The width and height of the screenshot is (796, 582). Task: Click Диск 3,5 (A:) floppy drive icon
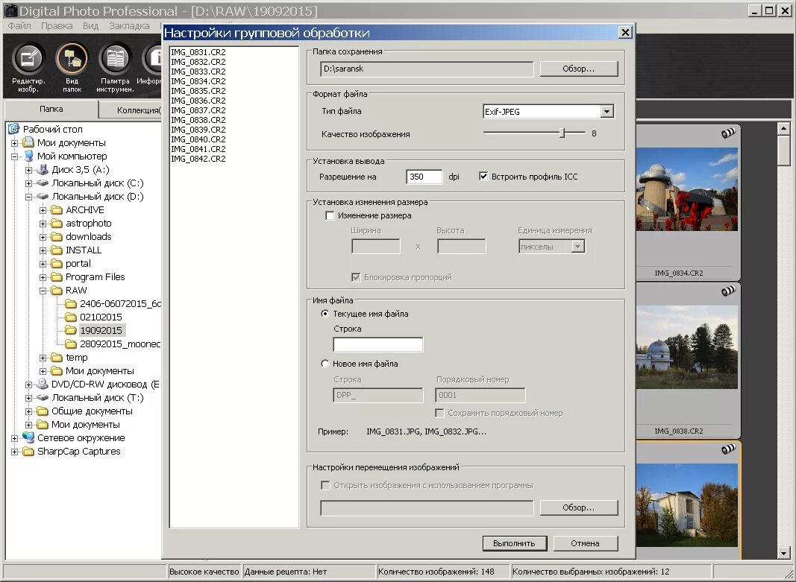43,169
